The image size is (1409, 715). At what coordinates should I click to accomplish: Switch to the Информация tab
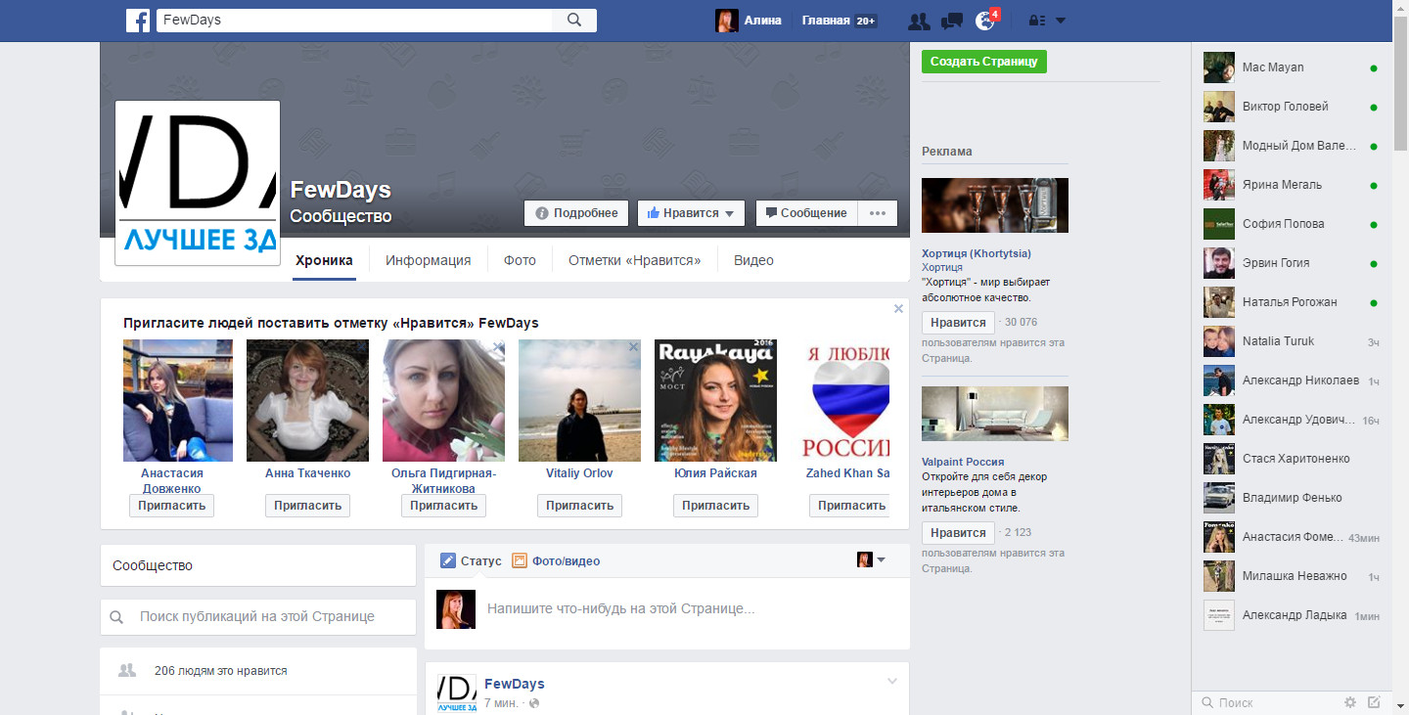click(x=428, y=260)
